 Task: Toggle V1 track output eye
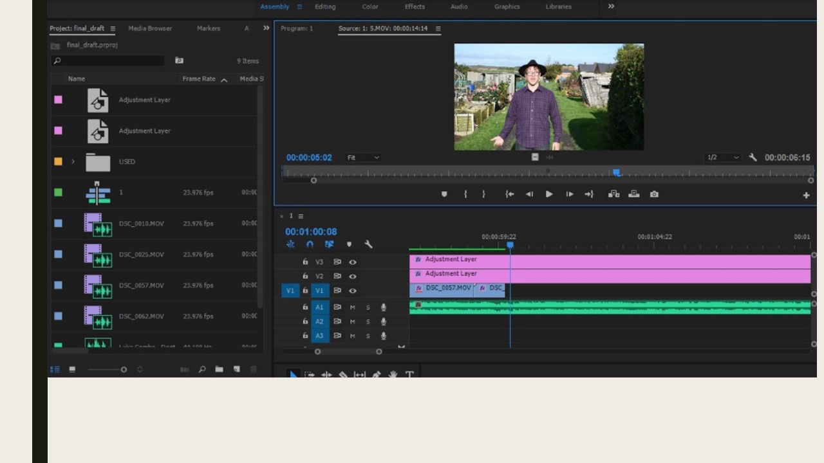click(353, 291)
